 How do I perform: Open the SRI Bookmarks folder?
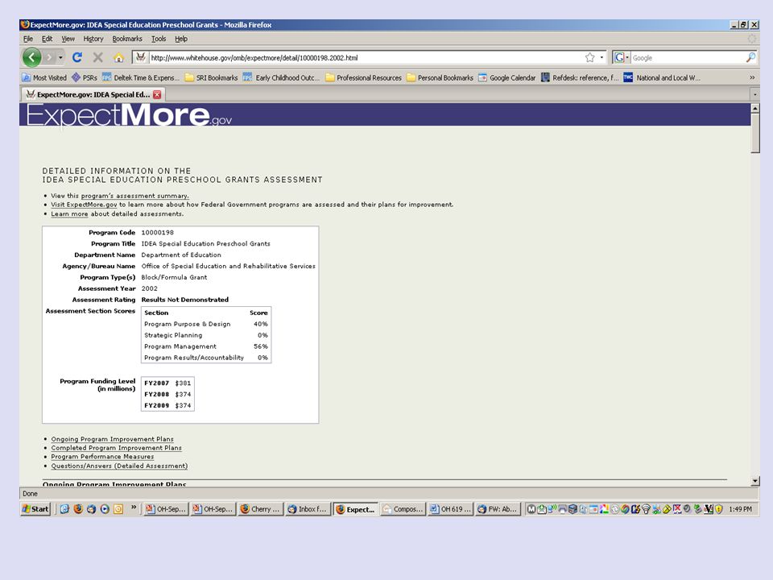pos(212,78)
